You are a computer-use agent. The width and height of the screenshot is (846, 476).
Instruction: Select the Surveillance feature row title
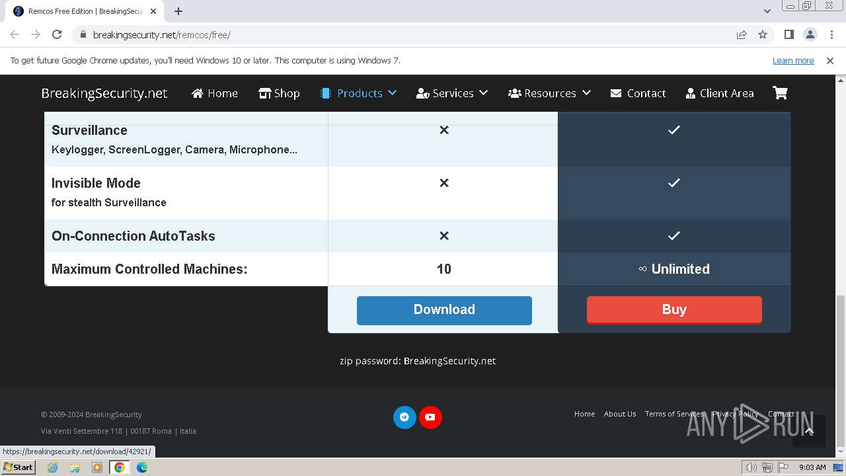coord(89,130)
